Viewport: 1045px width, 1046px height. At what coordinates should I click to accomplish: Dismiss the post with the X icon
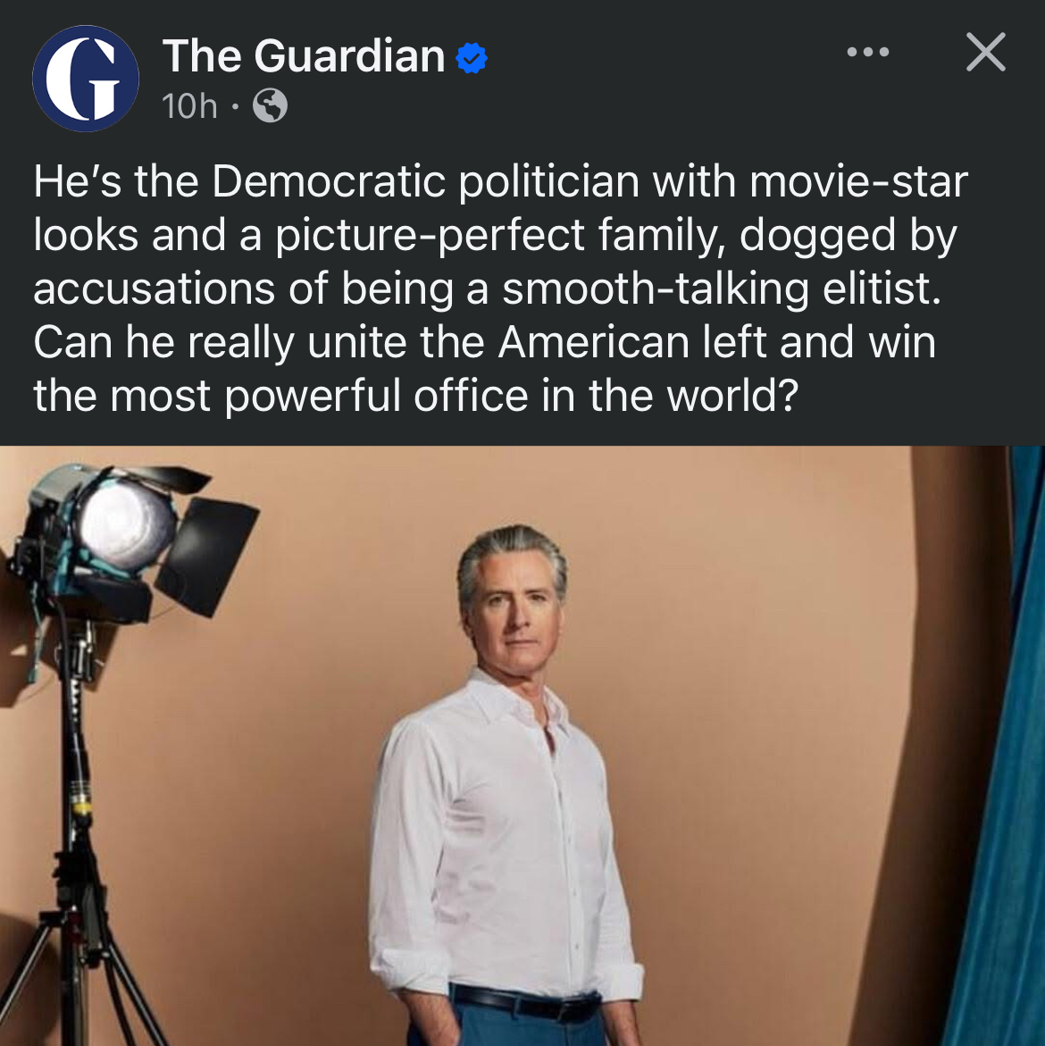click(x=986, y=52)
